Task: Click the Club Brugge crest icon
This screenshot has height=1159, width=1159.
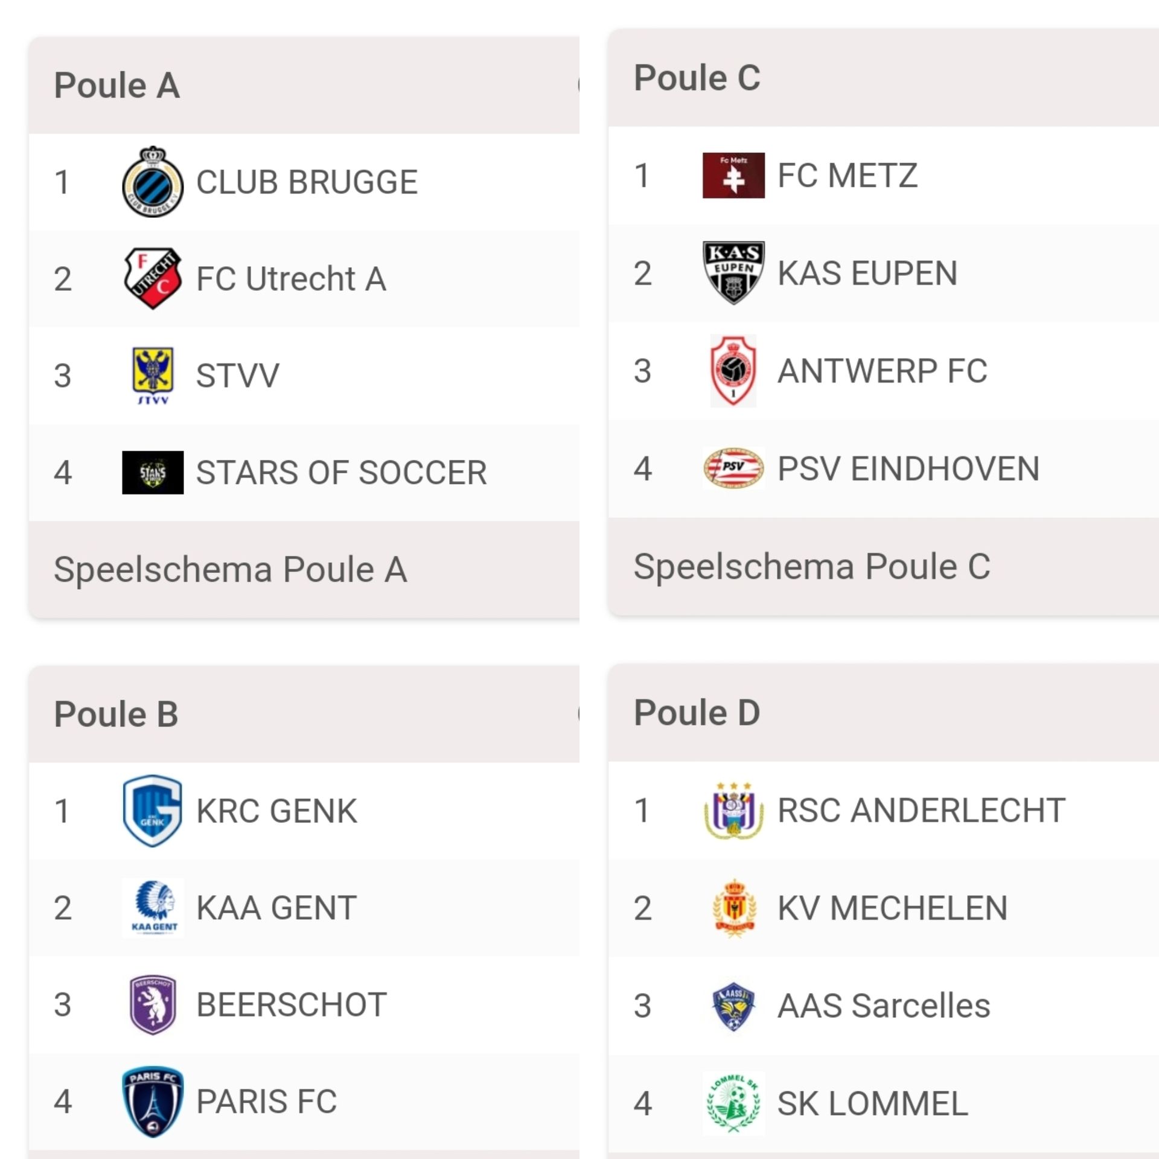Action: [153, 182]
